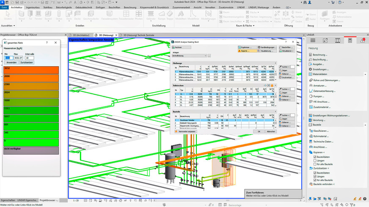The height and width of the screenshot is (207, 369).
Task: Click the lock icon in Teilstrecken header
Action: coord(272,85)
